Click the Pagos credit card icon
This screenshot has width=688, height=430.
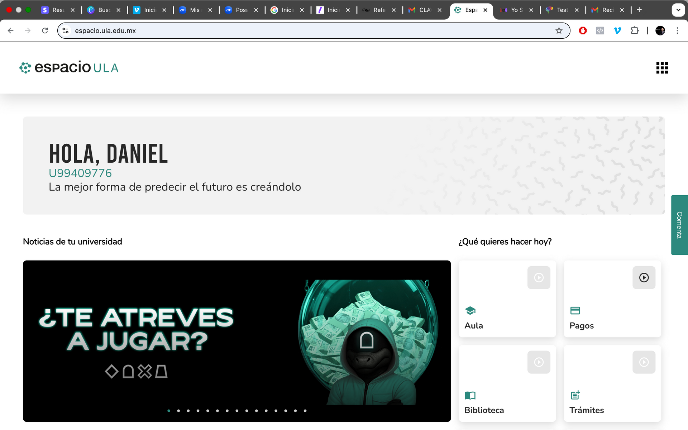click(575, 310)
